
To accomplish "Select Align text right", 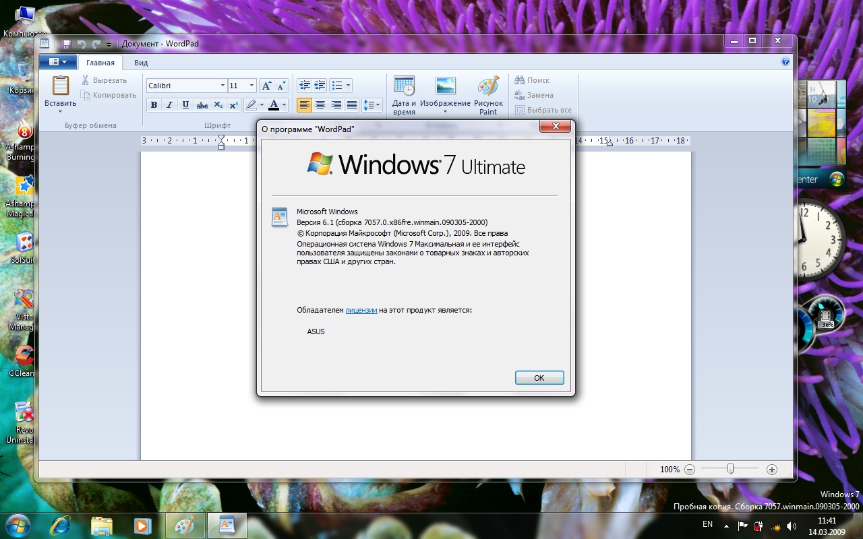I will 336,104.
